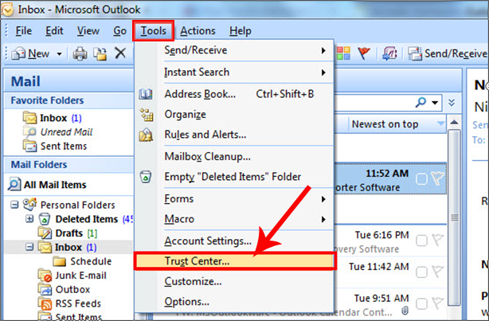Open the View menu
489x321 pixels.
pyautogui.click(x=88, y=31)
